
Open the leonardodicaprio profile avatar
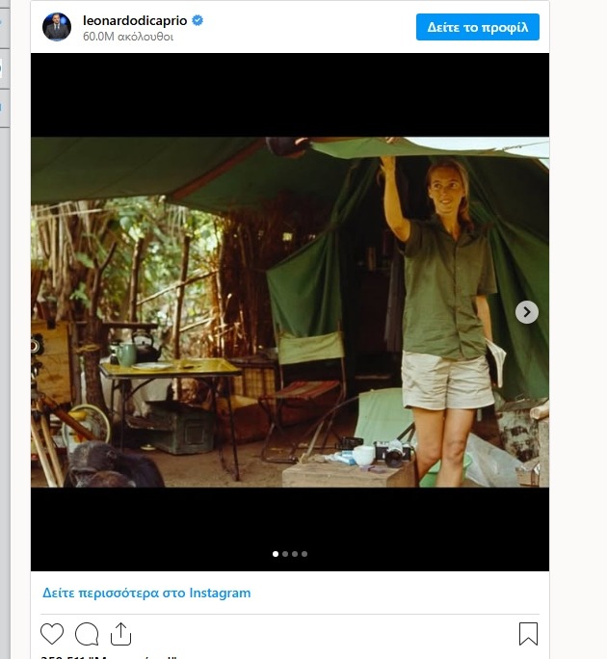57,27
